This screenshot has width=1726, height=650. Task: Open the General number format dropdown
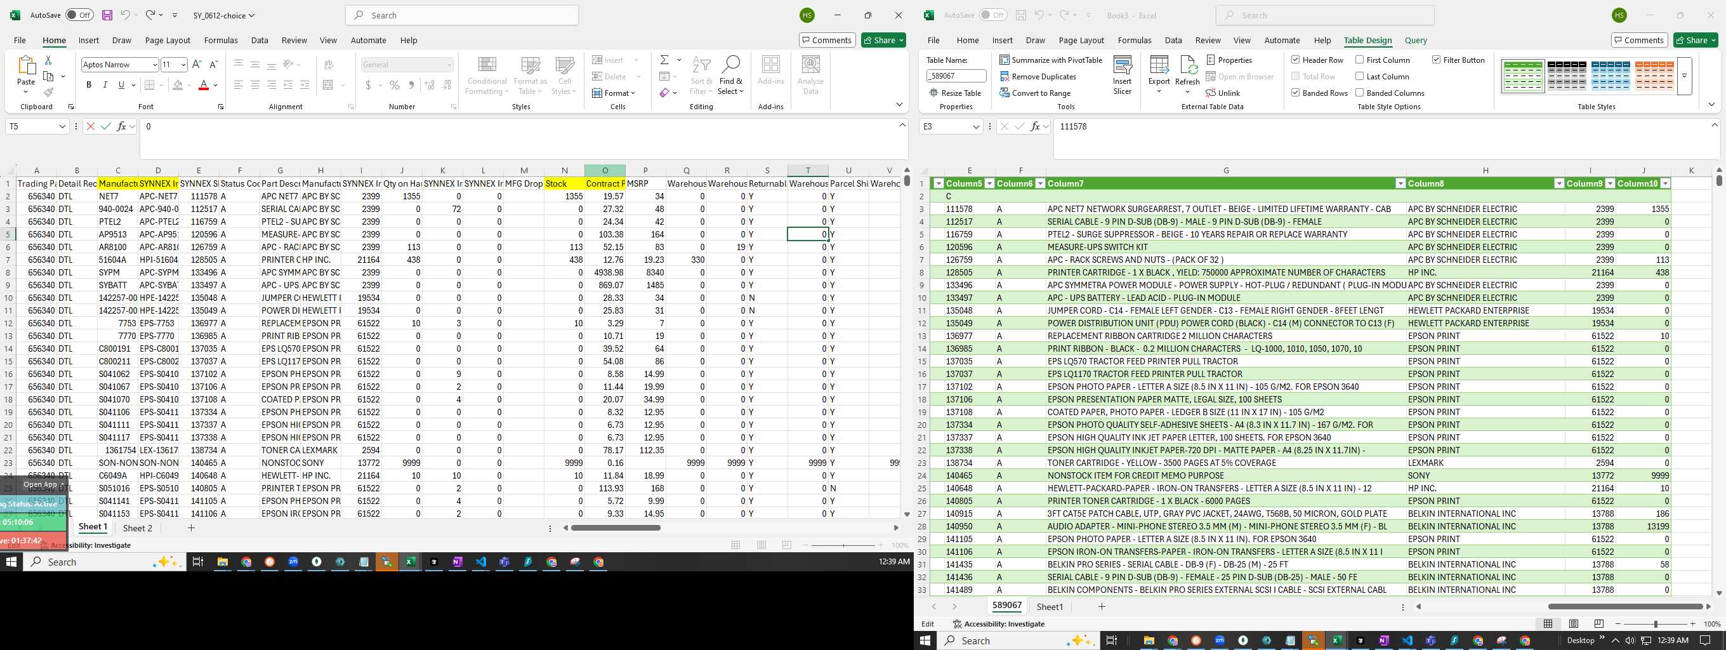tap(449, 65)
